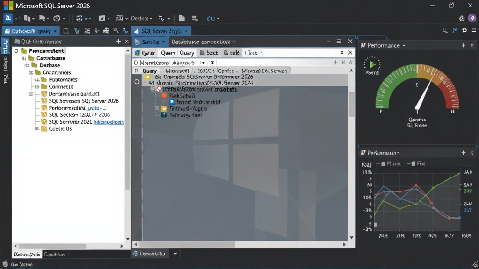Viewport: 479px width, 269px height.
Task: Click the phone-like icon in the top-right icon row
Action: pyautogui.click(x=445, y=30)
